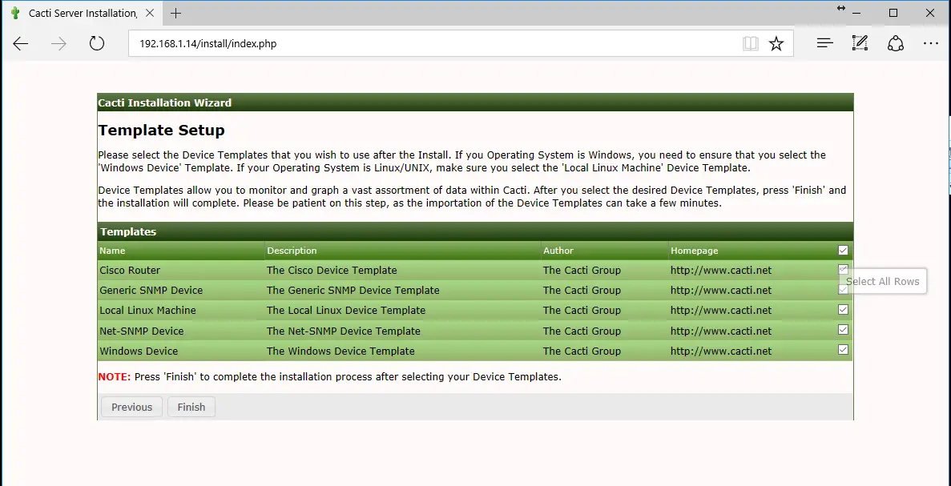Select the Local Linux Machine name
The image size is (951, 486).
(x=147, y=311)
